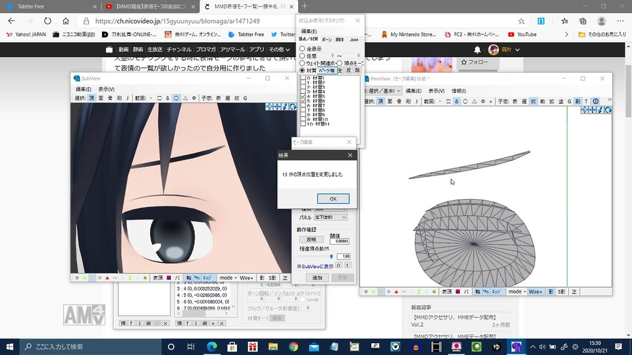
Task: Open 編集(E) menu in SubView
Action: pyautogui.click(x=84, y=89)
